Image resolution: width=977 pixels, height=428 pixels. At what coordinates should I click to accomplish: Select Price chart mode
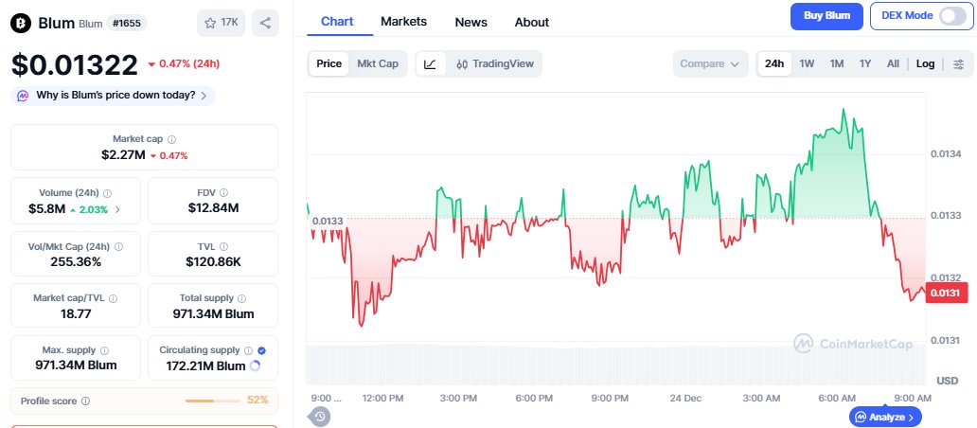[329, 63]
